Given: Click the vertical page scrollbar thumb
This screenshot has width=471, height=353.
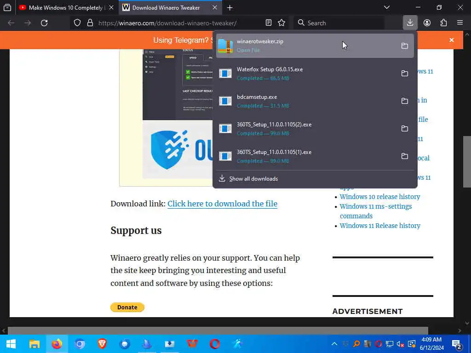Looking at the screenshot, I should [x=467, y=161].
